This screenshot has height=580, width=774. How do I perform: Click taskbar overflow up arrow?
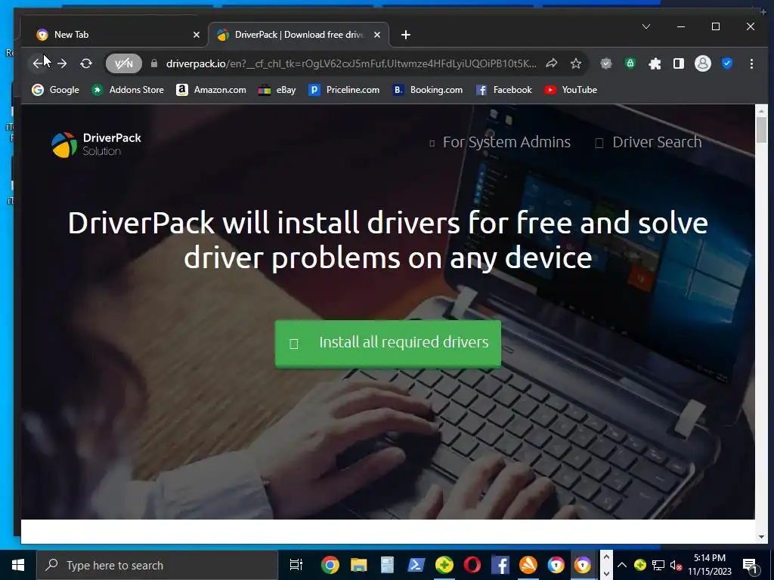pyautogui.click(x=606, y=557)
